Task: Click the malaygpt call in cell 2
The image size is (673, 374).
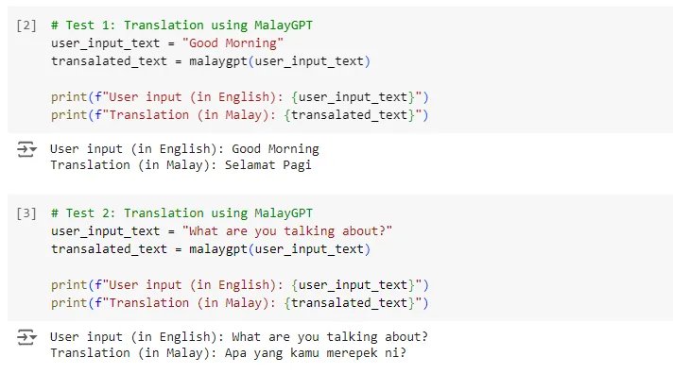Action: pyautogui.click(x=280, y=61)
